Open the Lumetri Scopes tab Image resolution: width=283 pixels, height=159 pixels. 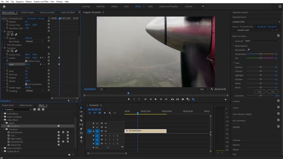click(27, 12)
